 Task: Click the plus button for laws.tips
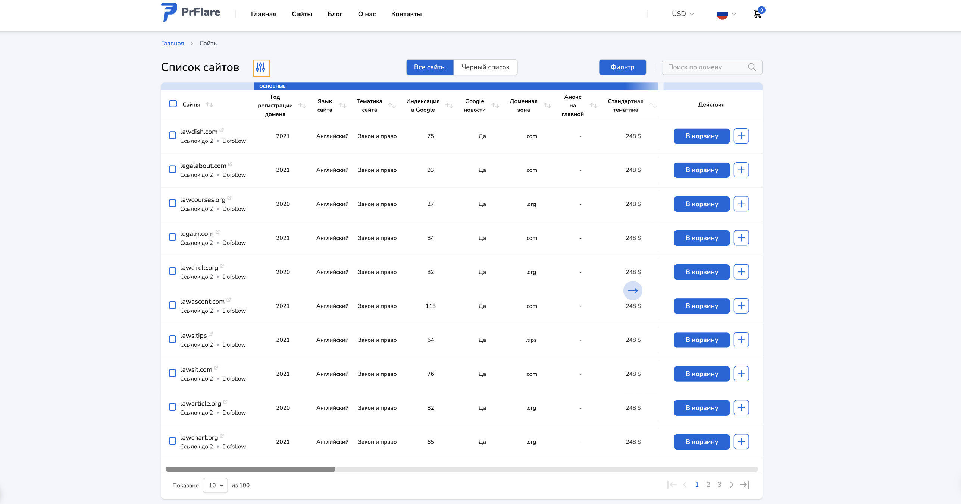(x=741, y=340)
